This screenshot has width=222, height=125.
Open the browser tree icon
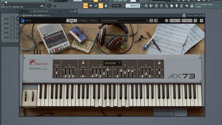pyautogui.click(x=166, y=6)
